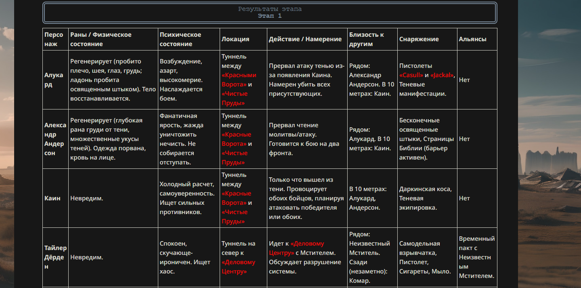Click the «Результаты этапа» header box
Screen dimensions: 581x288
pyautogui.click(x=270, y=13)
